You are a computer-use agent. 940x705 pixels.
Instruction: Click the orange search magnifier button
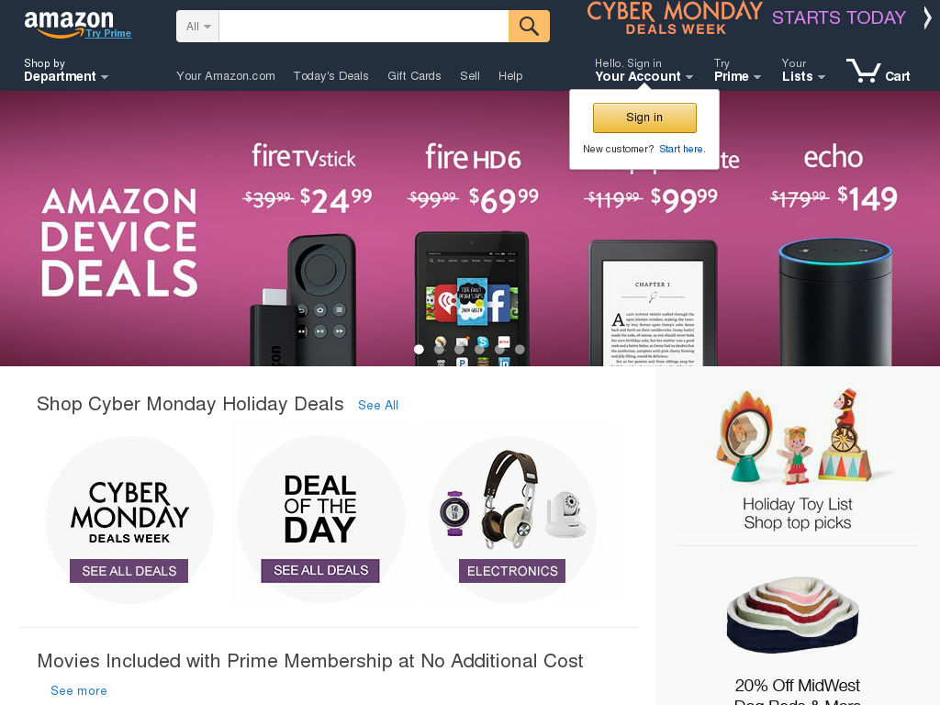tap(529, 26)
